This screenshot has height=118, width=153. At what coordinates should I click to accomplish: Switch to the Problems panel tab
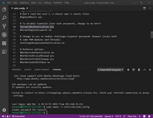16,70
